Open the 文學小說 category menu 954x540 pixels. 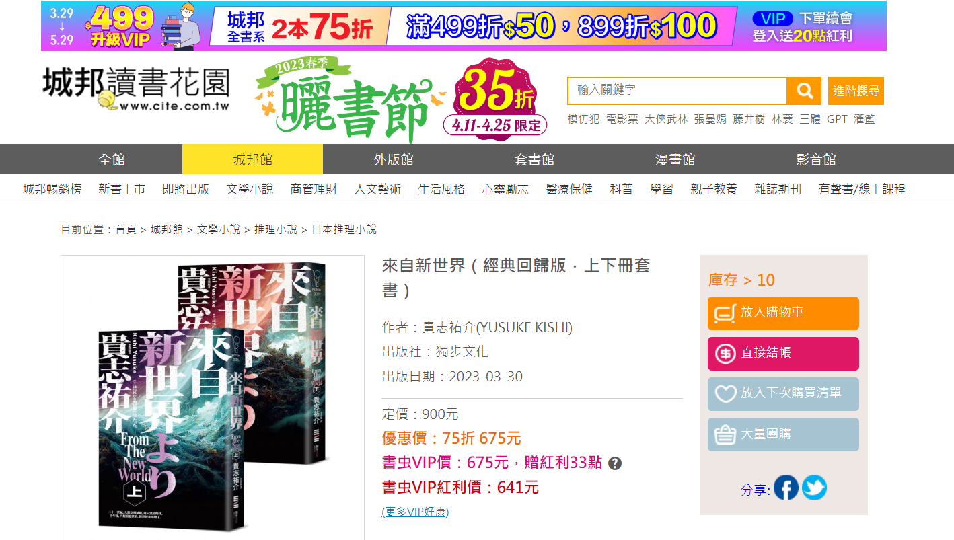point(250,190)
